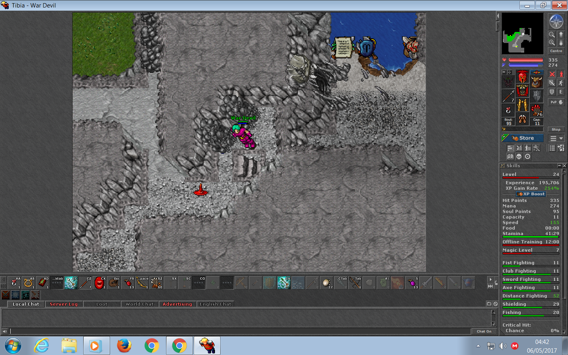Toggle the Chat On button

point(484,331)
